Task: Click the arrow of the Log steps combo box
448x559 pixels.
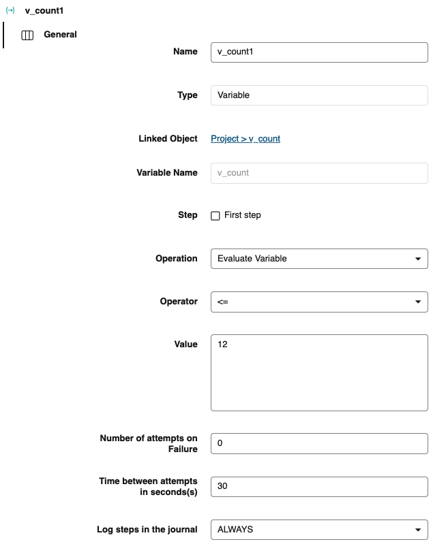Action: 417,529
